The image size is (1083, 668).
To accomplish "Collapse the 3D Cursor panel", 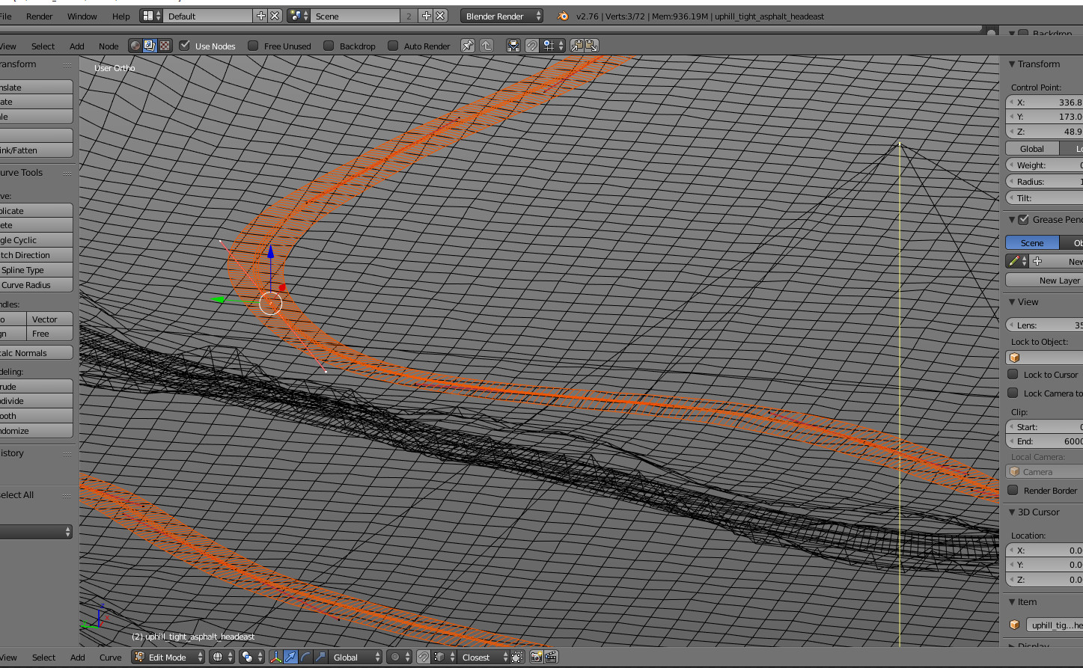I will (1012, 512).
